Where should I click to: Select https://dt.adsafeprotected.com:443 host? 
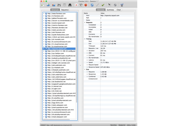(61, 110)
